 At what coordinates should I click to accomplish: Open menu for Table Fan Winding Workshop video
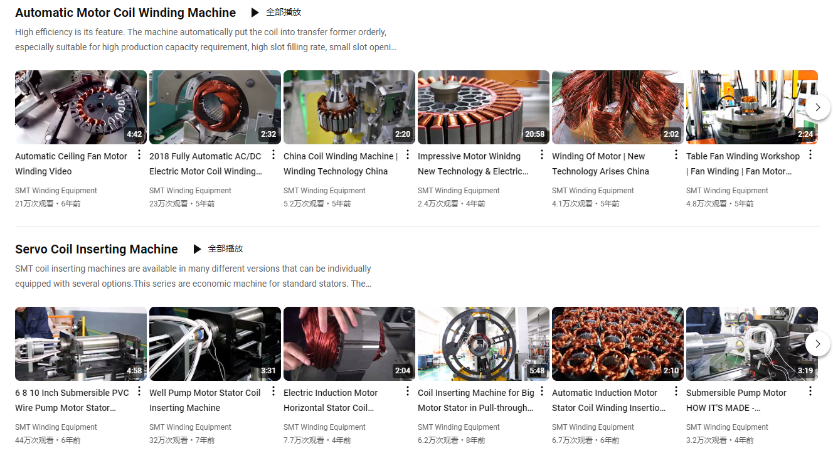pyautogui.click(x=810, y=155)
